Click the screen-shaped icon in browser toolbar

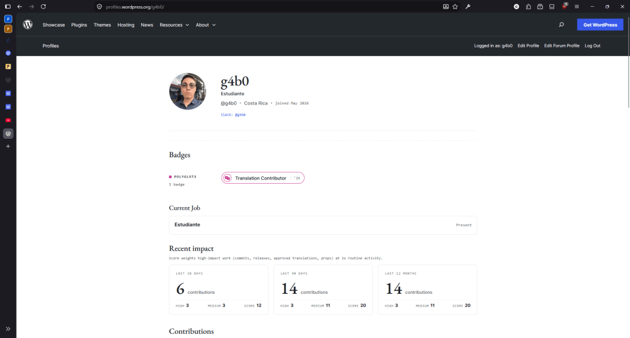pos(552,7)
